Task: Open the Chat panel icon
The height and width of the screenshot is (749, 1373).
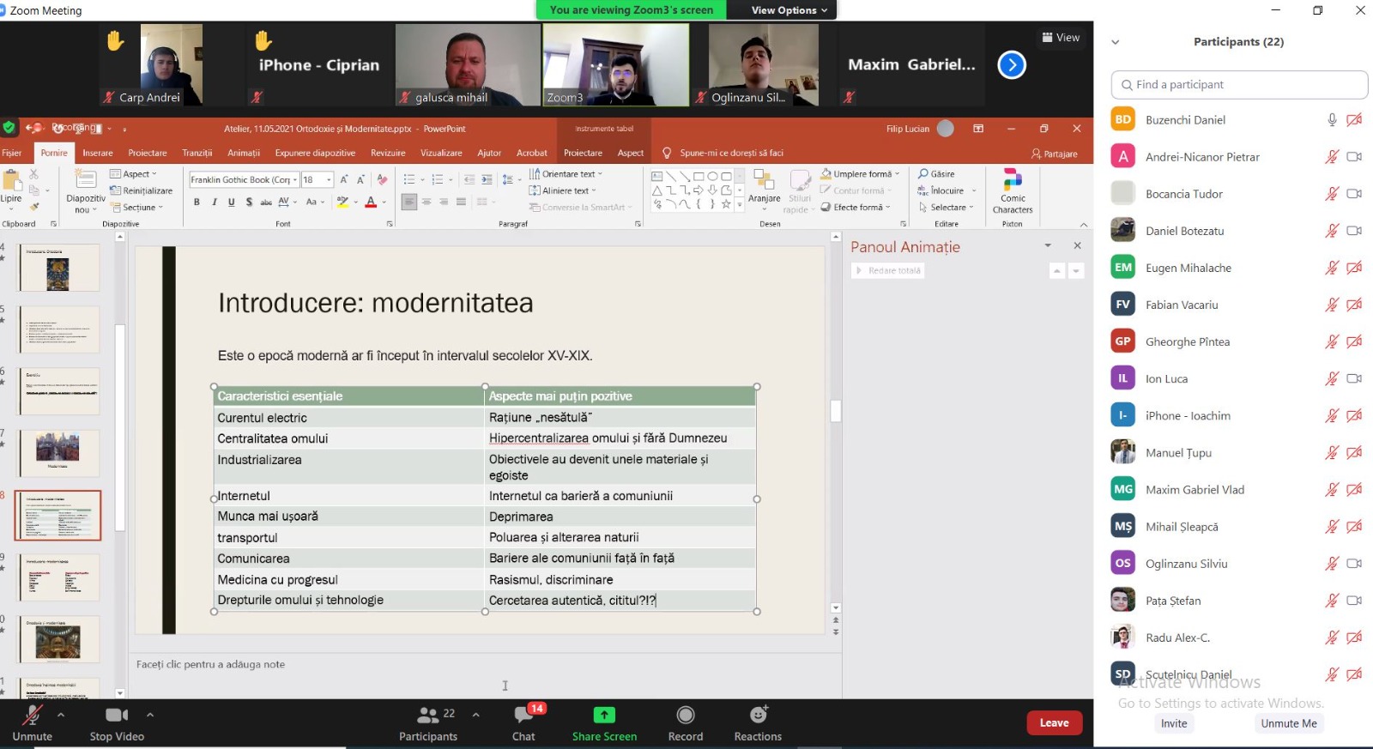Action: (x=523, y=716)
